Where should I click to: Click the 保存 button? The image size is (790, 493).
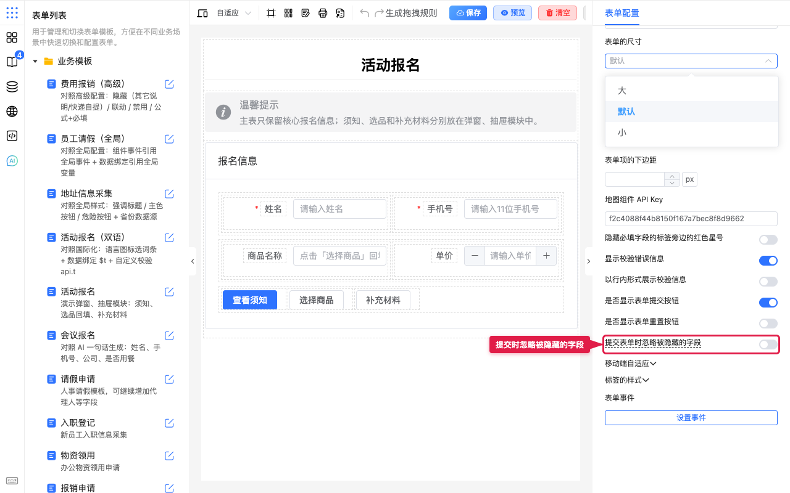(468, 13)
